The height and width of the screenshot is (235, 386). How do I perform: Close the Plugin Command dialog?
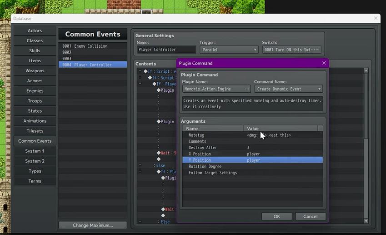324,63
